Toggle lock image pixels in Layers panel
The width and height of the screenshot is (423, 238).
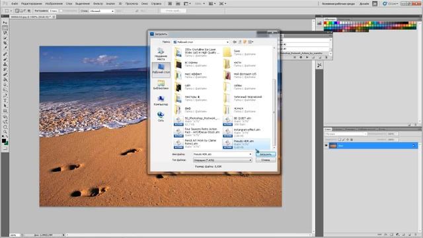pos(344,139)
